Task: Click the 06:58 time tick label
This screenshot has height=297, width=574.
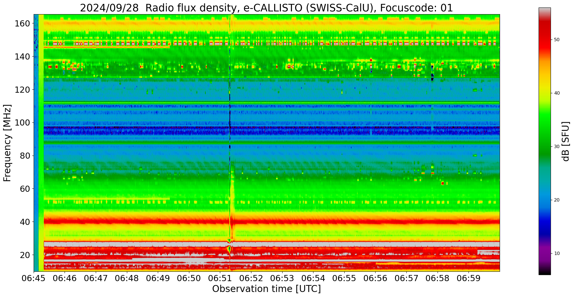Action: [437, 278]
